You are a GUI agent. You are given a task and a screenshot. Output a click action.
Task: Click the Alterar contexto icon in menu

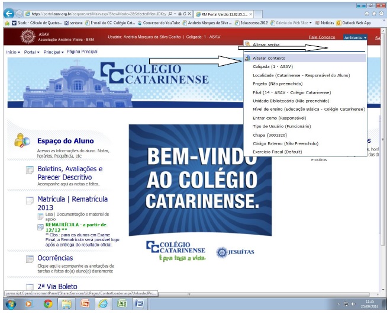click(247, 58)
